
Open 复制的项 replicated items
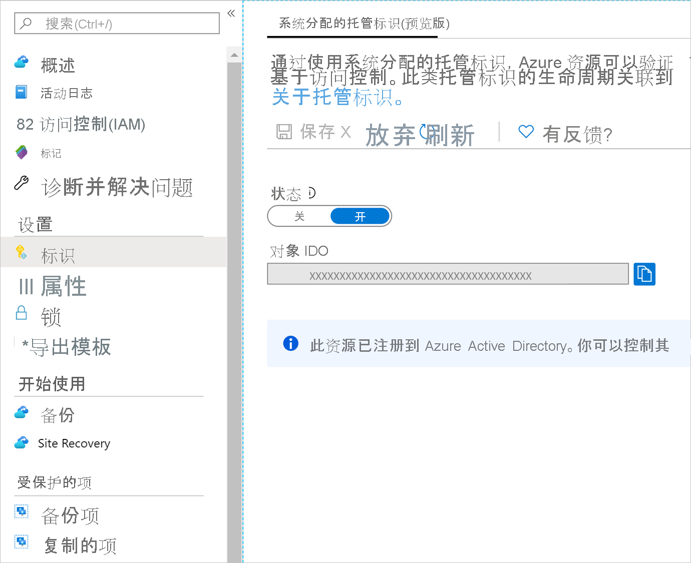click(x=80, y=545)
